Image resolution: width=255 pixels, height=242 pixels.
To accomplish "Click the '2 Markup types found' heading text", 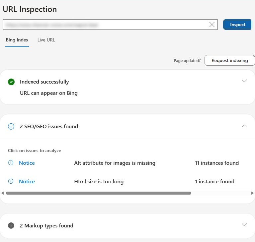I will point(46,226).
